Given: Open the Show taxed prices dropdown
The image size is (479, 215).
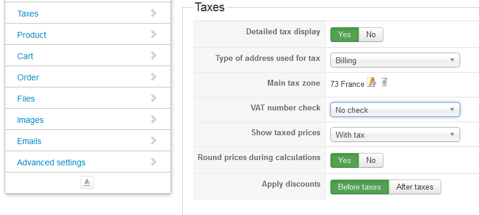Looking at the screenshot, I should point(395,135).
